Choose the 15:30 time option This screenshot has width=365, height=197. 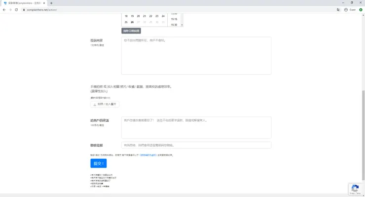(x=174, y=25)
